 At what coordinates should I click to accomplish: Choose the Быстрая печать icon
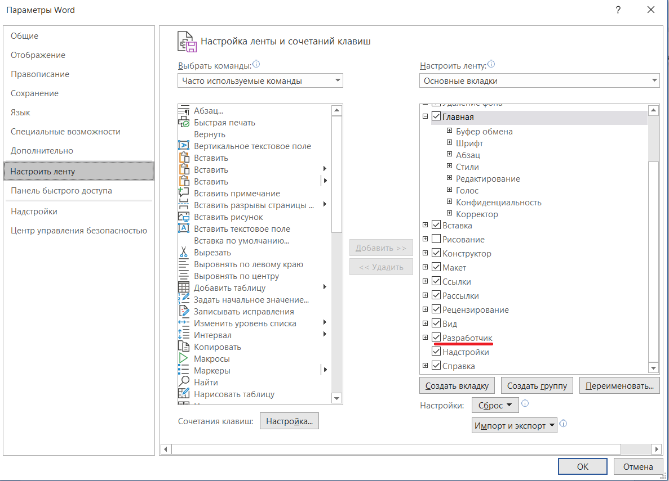coord(184,122)
